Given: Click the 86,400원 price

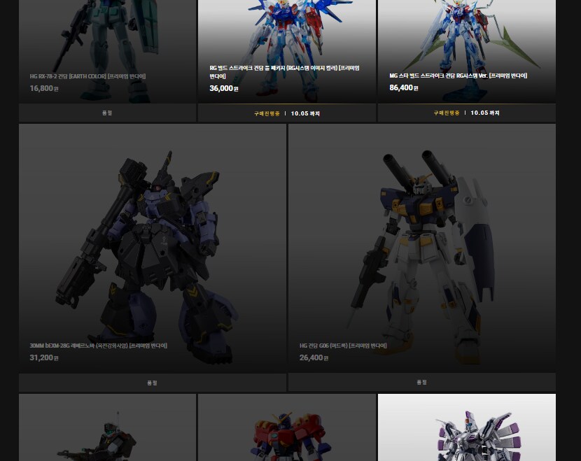Looking at the screenshot, I should [403, 88].
